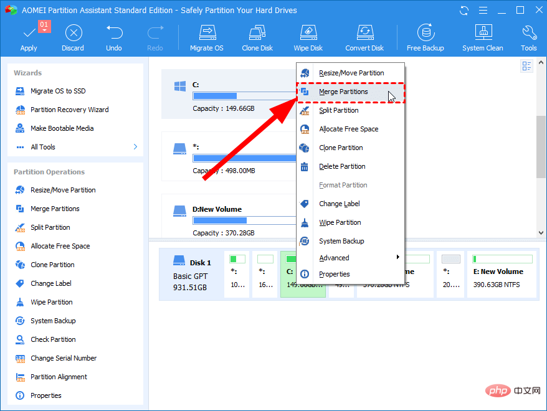Toggle the partition list view button
Image resolution: width=547 pixels, height=411 pixels.
[526, 67]
